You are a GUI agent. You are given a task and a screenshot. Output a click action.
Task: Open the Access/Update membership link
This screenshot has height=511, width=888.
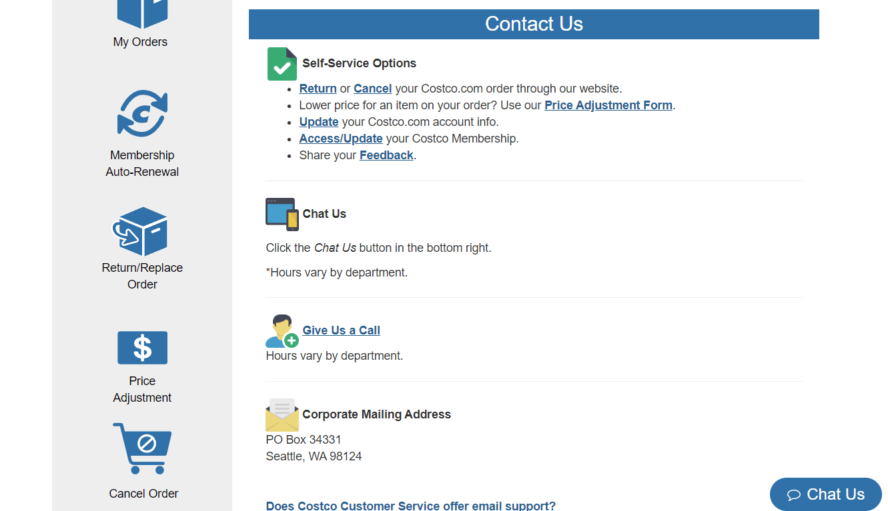(341, 139)
